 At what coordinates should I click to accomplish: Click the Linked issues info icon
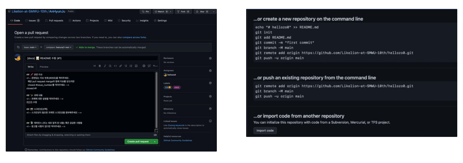[210, 121]
